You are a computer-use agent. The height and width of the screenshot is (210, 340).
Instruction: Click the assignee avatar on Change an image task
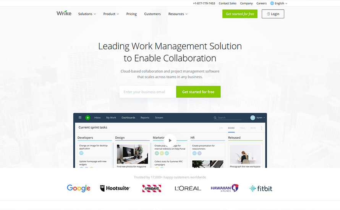click(x=81, y=153)
